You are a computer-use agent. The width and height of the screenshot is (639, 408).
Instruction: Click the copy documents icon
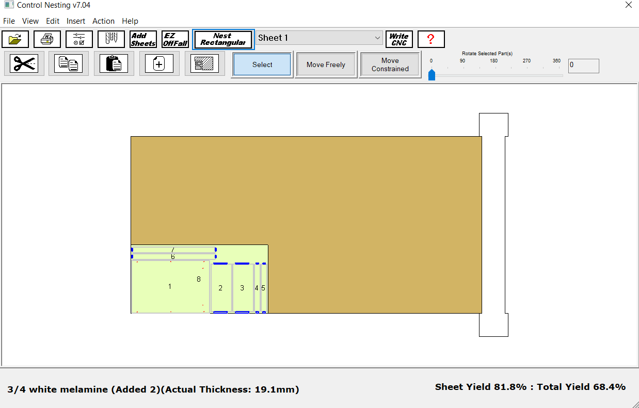click(69, 63)
